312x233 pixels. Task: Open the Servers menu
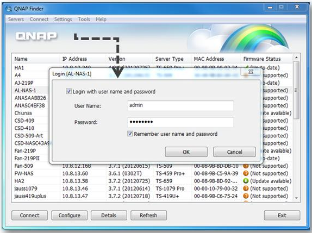(x=16, y=20)
